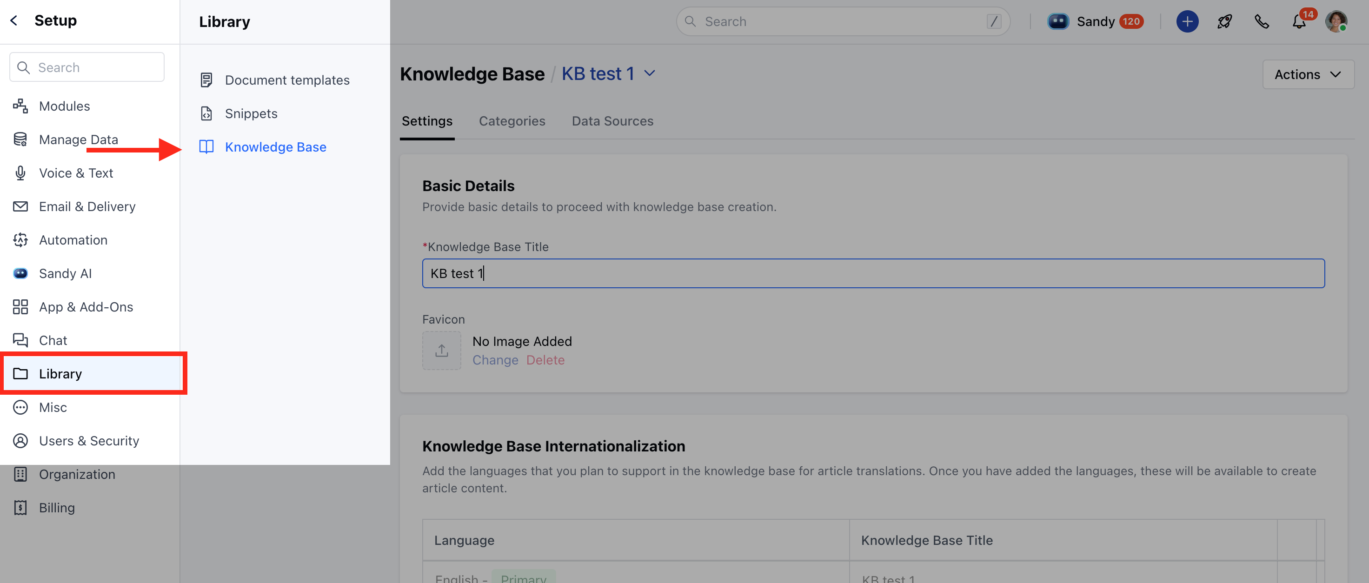Click the Setup sidebar search field

(87, 67)
